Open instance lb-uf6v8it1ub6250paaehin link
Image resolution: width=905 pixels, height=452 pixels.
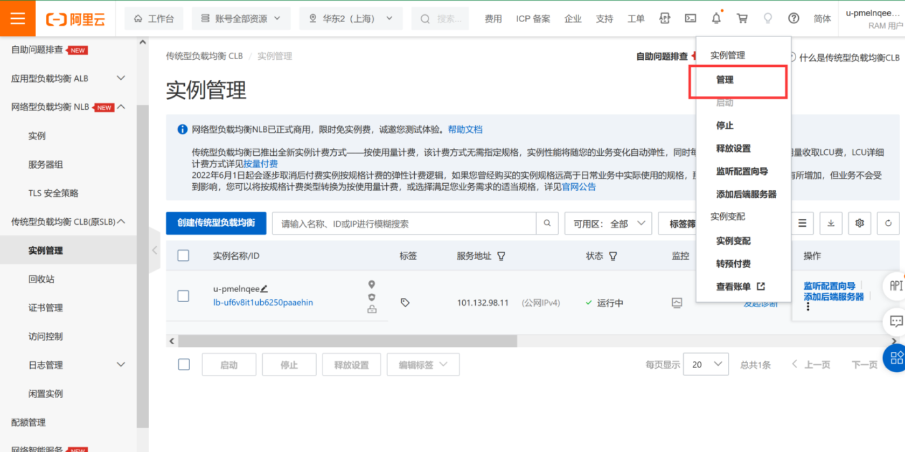263,302
